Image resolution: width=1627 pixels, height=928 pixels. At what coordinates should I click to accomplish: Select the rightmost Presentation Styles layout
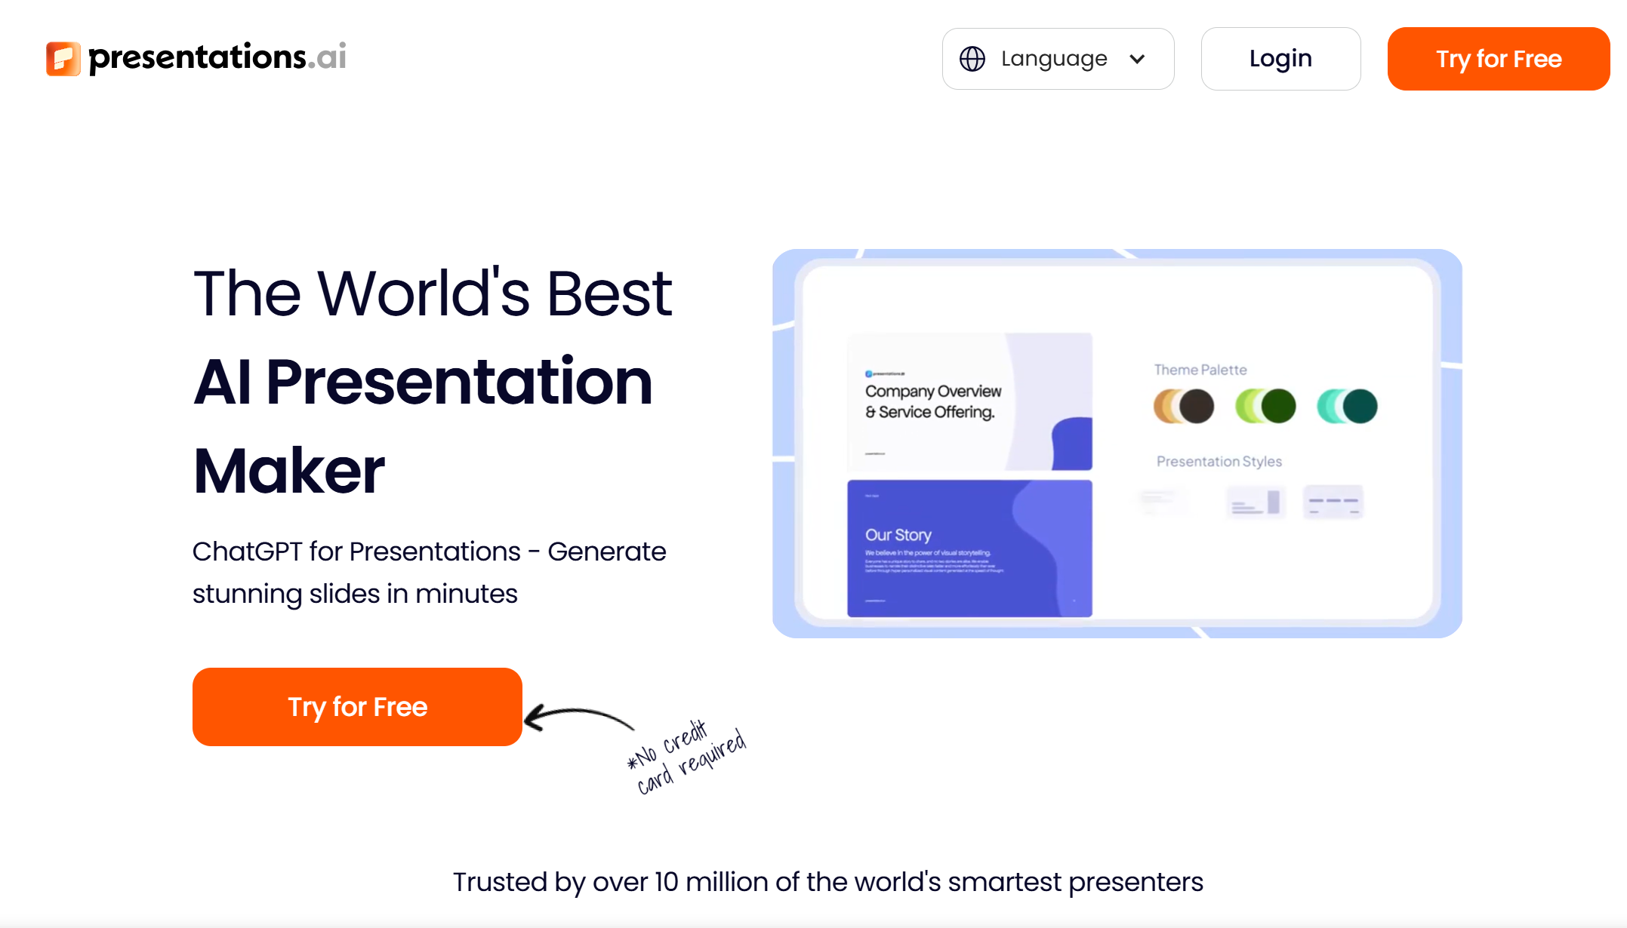[1333, 500]
